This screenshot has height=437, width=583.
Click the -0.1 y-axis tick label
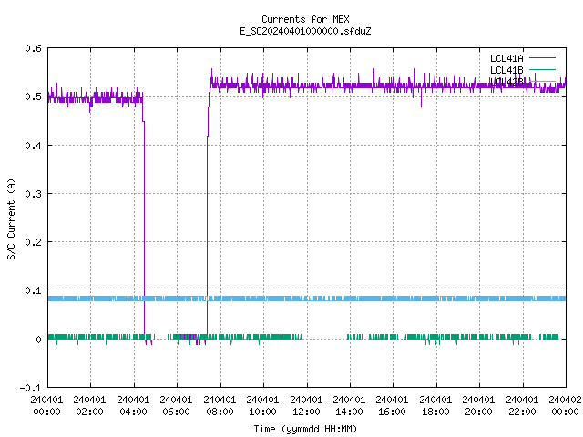click(x=30, y=388)
